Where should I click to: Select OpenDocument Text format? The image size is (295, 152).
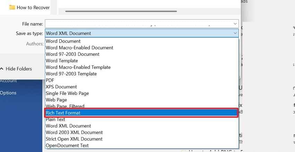(x=142, y=145)
